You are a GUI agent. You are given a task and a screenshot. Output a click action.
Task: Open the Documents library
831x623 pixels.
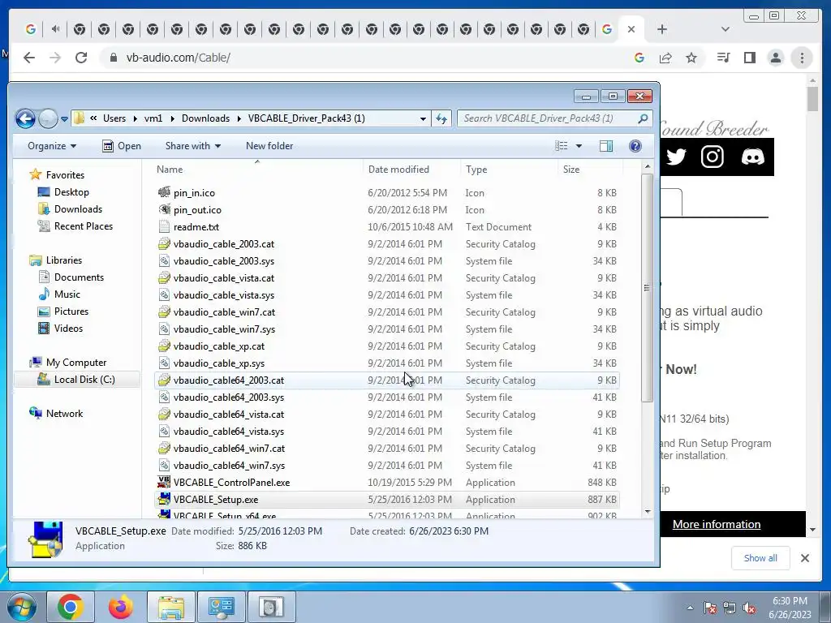coord(79,277)
